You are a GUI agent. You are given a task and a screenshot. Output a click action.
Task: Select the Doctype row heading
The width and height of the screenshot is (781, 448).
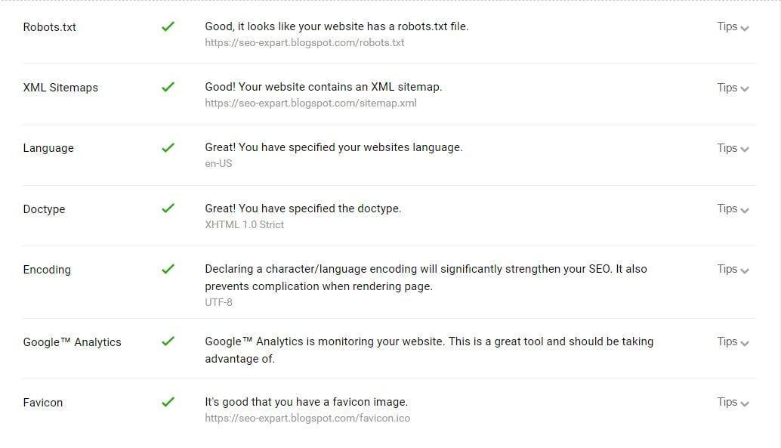coord(44,209)
